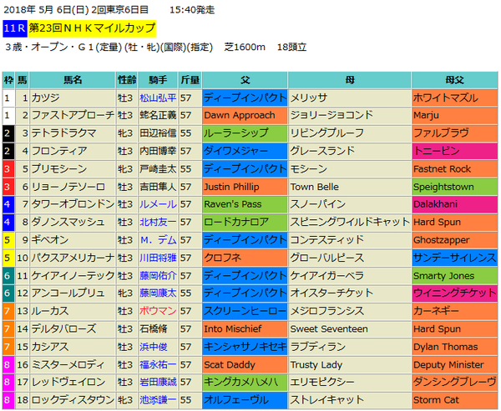Open jockey link 浜中俊

pyautogui.click(x=154, y=347)
